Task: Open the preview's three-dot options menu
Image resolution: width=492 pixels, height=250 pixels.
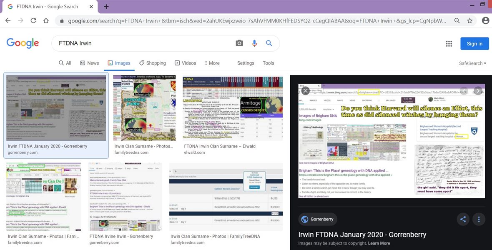Action: (479, 219)
